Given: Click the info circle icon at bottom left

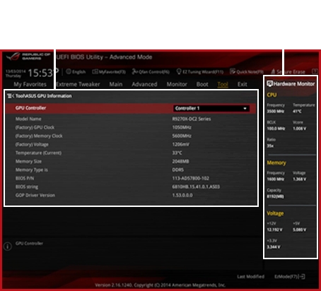Looking at the screenshot, I should (8, 247).
